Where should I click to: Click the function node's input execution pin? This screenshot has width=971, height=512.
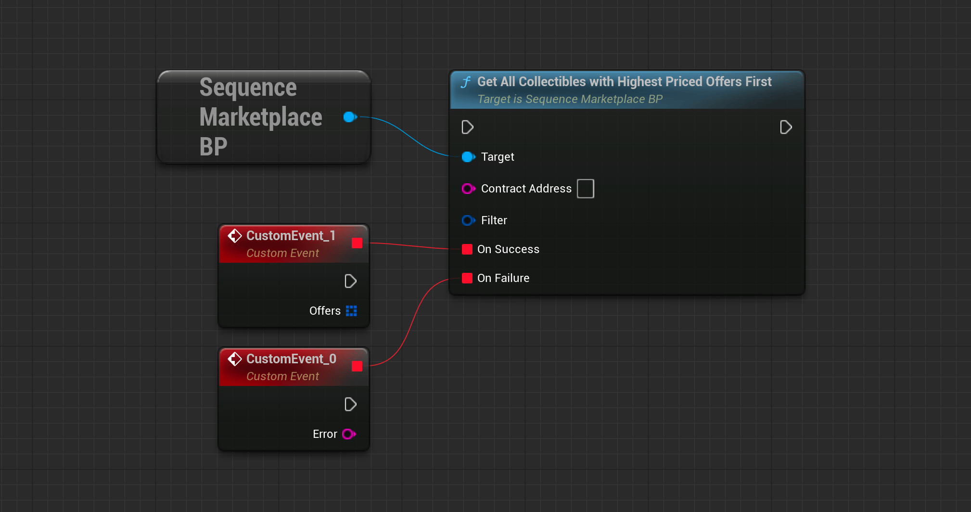click(x=467, y=128)
